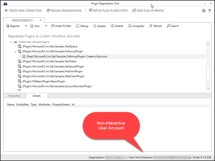This screenshot has width=215, height=161.
Task: Sort by the Name column header
Action: (11, 105)
